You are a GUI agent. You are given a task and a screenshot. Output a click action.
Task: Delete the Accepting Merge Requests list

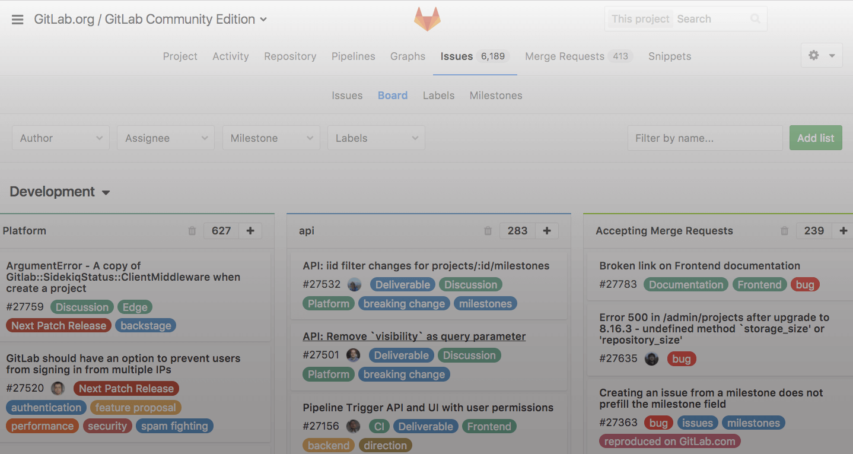(x=784, y=231)
